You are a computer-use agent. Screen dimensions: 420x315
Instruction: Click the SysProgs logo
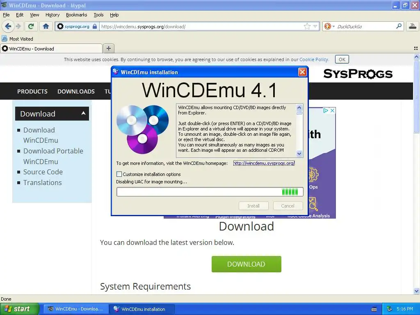(x=358, y=74)
